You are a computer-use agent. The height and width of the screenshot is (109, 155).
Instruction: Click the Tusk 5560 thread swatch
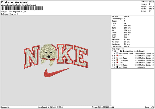117,65
